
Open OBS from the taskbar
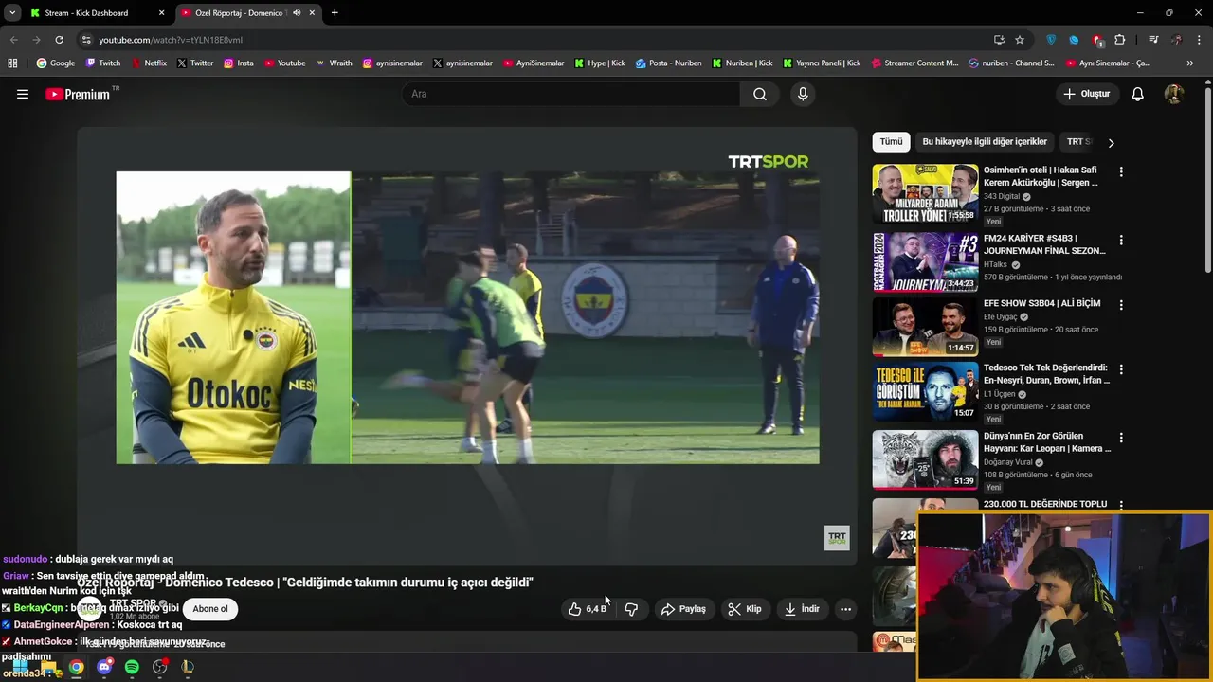(159, 667)
